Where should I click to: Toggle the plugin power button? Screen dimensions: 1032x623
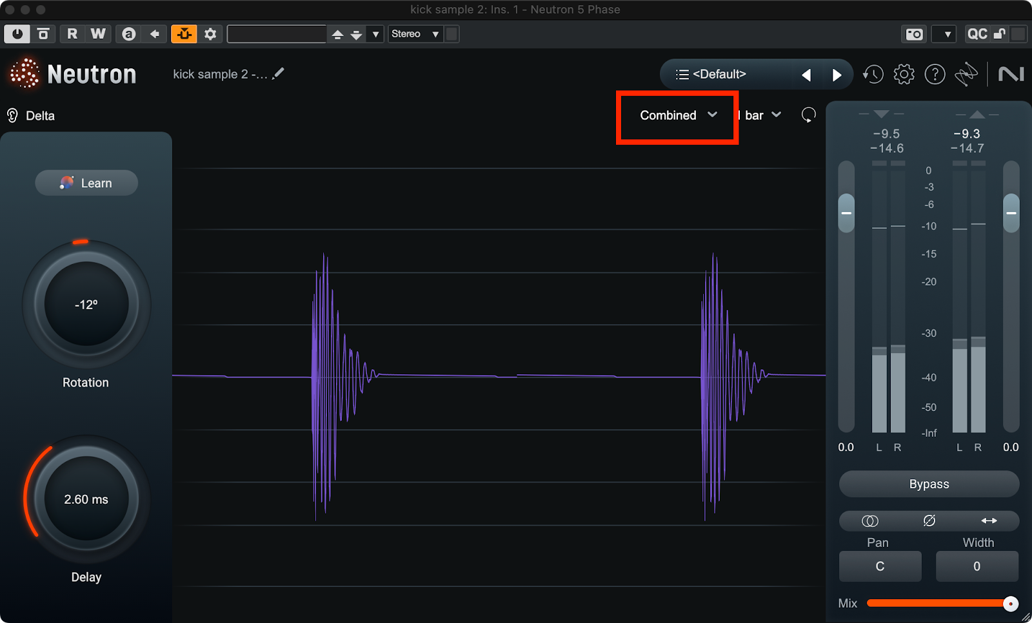(x=17, y=34)
